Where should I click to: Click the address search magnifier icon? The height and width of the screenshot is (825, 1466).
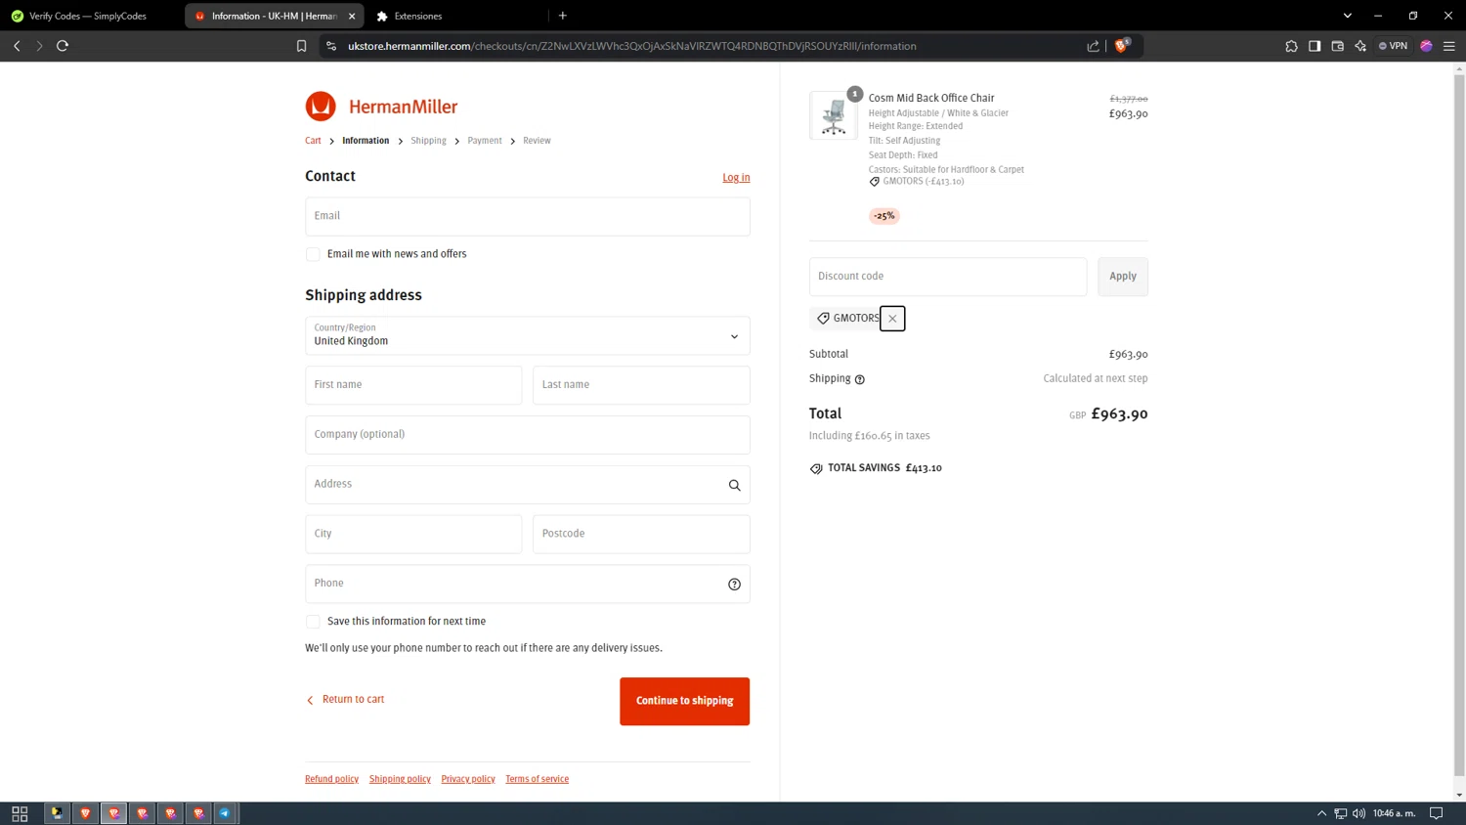point(734,485)
